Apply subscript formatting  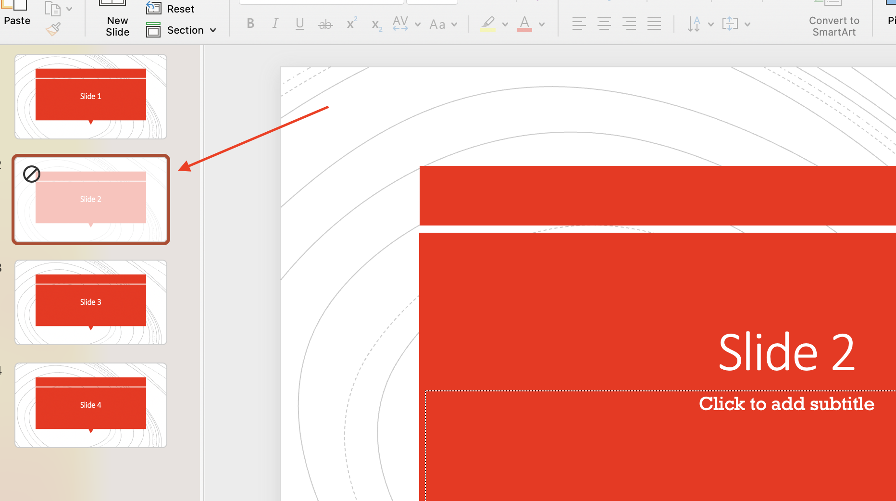(375, 25)
